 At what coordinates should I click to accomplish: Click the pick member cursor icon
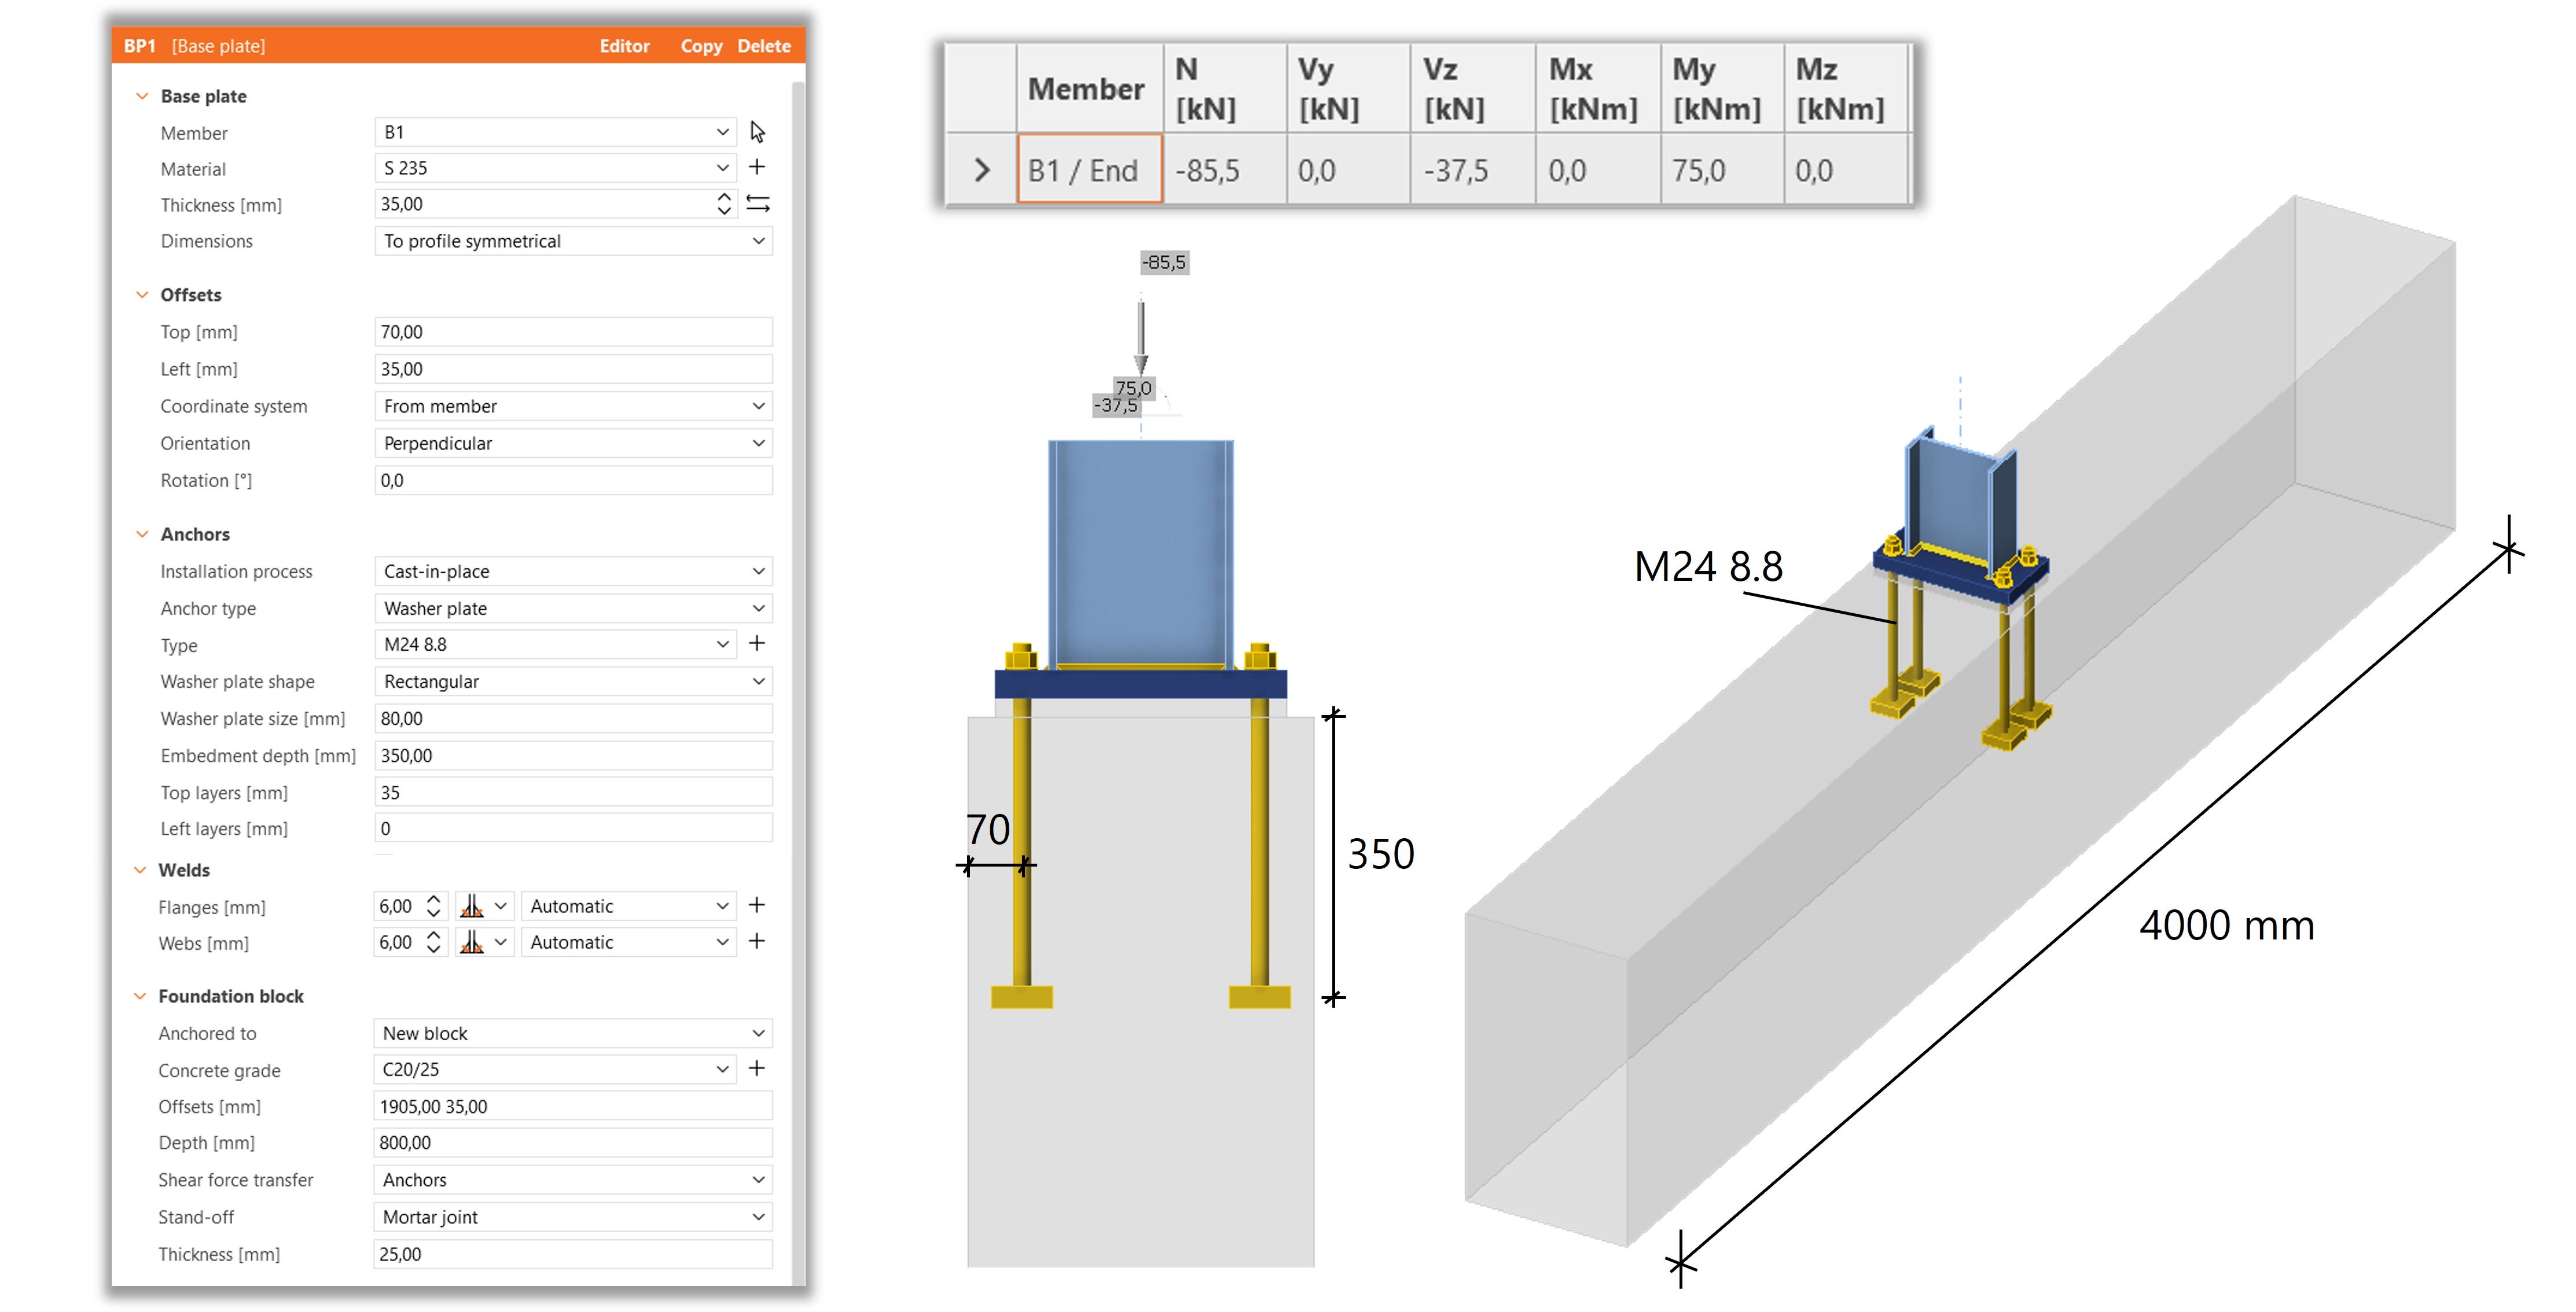coord(757,132)
